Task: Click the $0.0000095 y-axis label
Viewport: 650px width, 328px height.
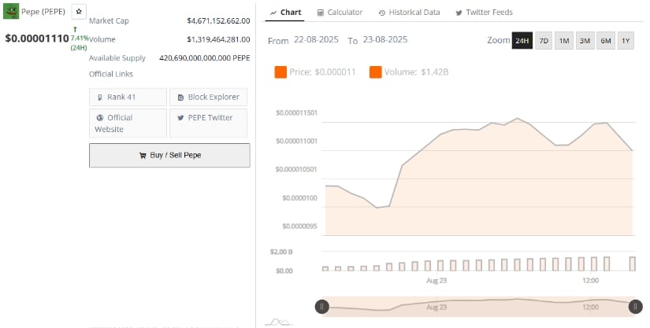Action: (299, 227)
